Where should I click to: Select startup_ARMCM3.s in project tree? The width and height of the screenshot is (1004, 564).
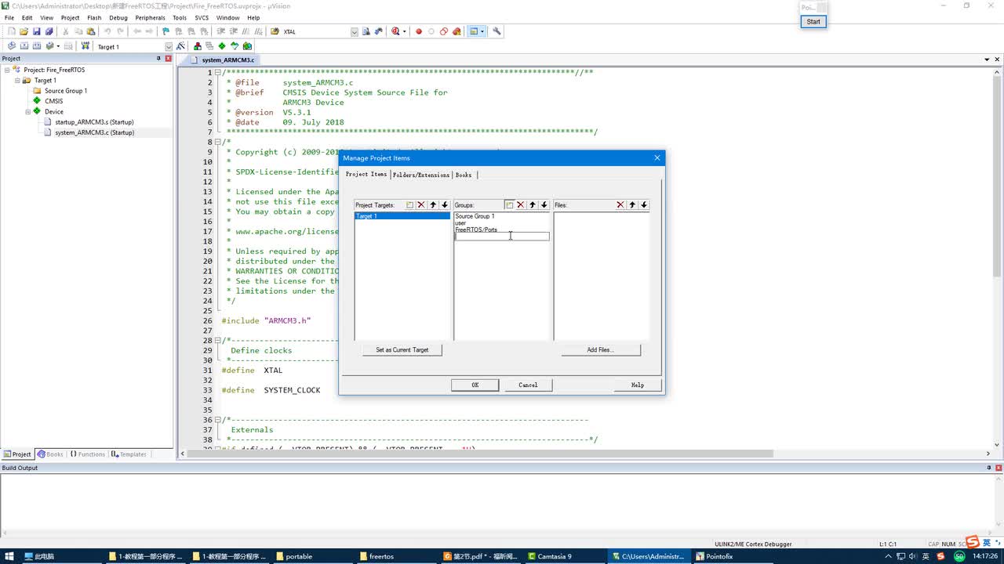[94, 122]
